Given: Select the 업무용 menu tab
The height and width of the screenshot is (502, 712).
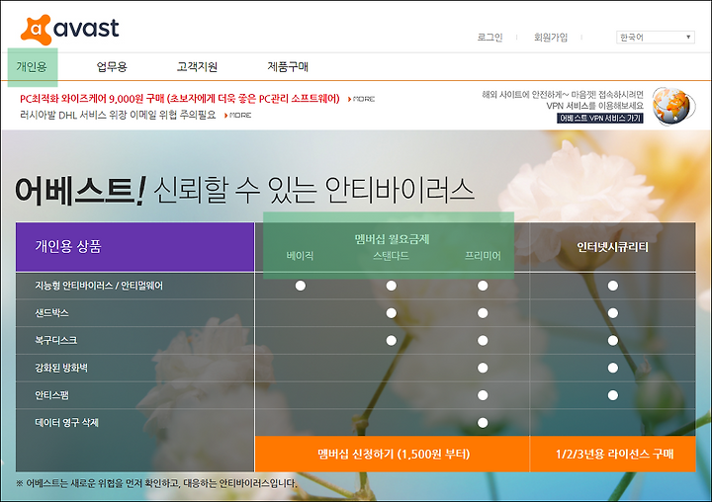Looking at the screenshot, I should point(112,67).
